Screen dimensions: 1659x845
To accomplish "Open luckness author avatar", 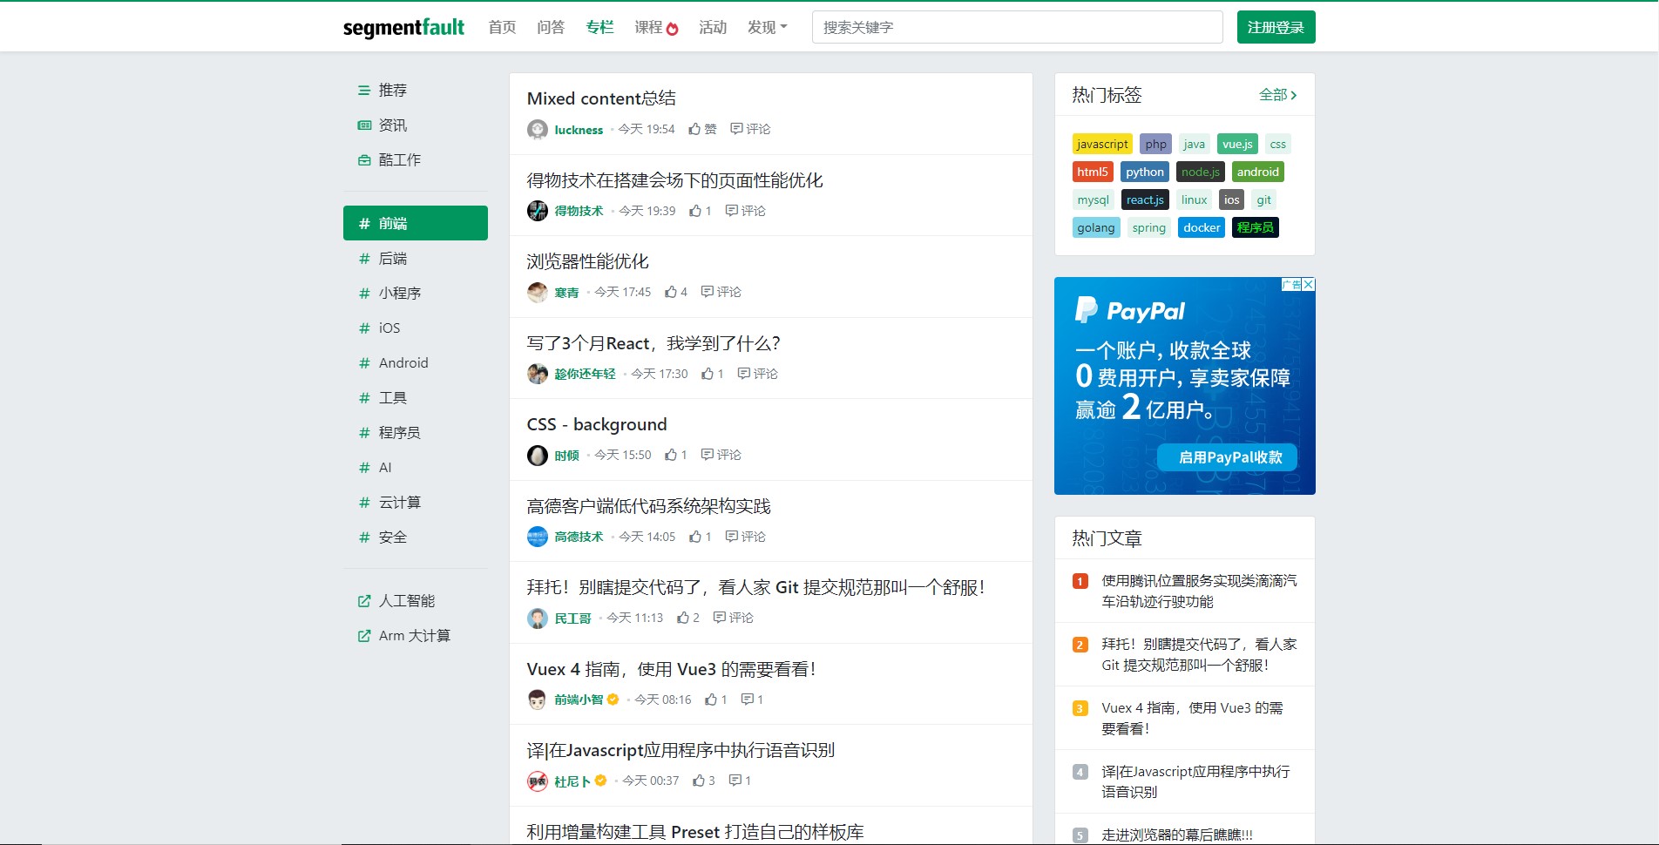I will pyautogui.click(x=538, y=130).
